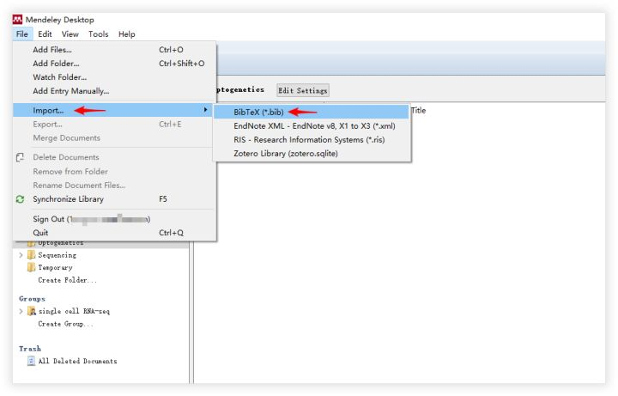618x396 pixels.
Task: Click Create Group... link
Action: coord(66,324)
